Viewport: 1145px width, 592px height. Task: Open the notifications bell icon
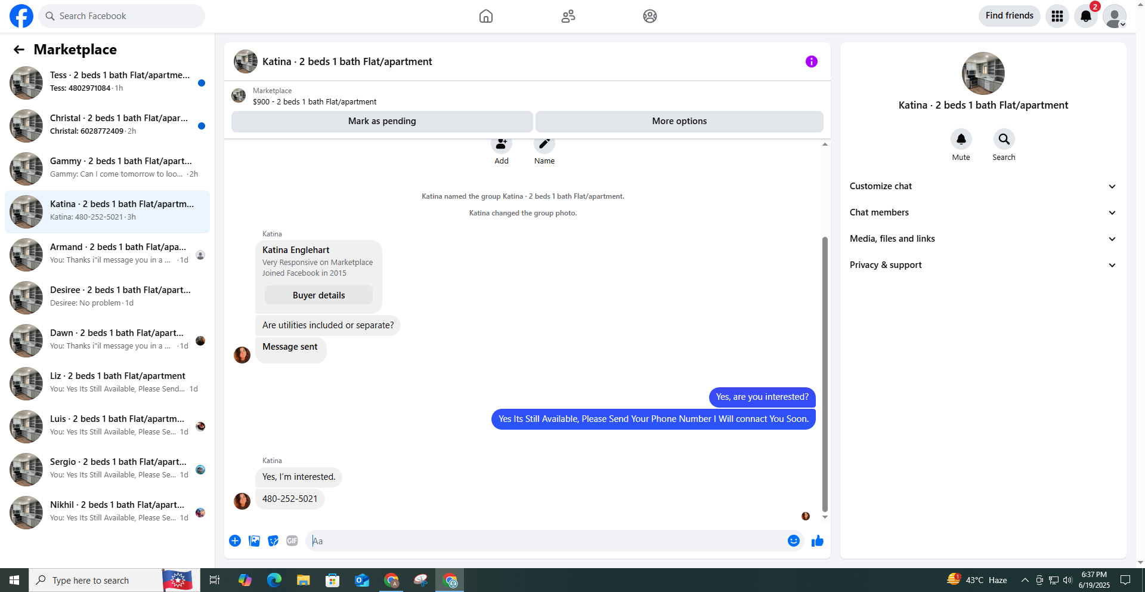[1086, 16]
